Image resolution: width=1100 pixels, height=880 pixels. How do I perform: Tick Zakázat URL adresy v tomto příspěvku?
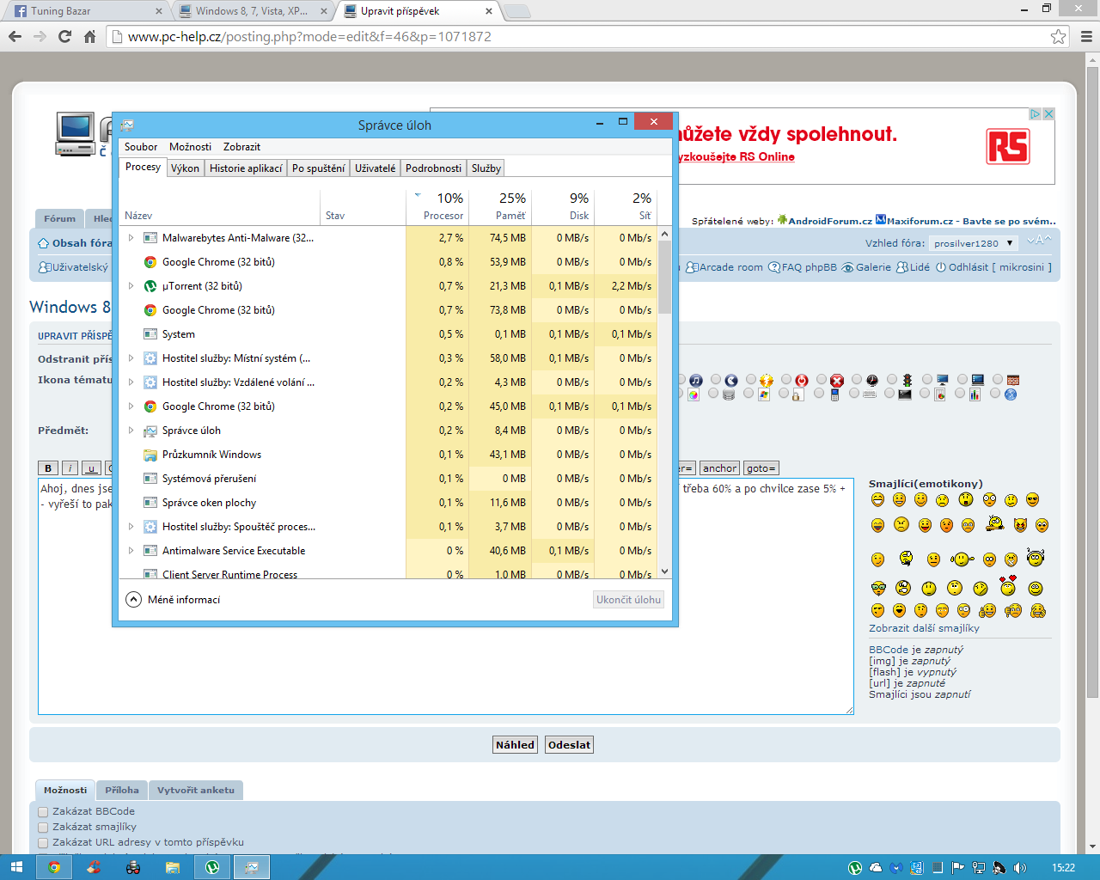coord(43,843)
